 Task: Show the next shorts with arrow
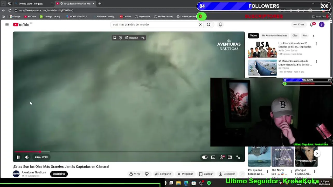(x=317, y=153)
